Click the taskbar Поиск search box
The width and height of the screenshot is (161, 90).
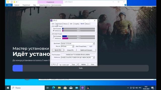(28, 88)
